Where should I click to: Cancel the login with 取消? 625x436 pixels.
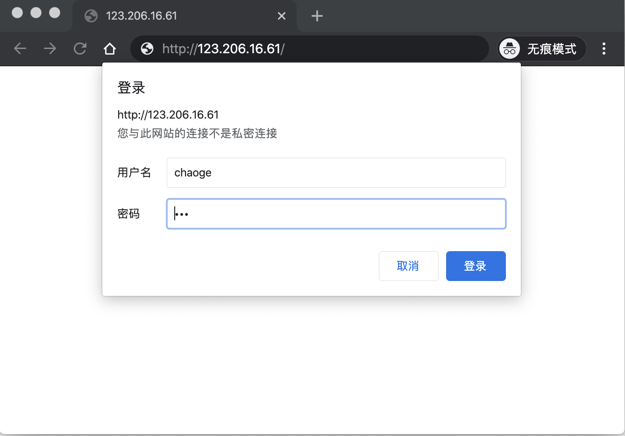click(x=409, y=266)
